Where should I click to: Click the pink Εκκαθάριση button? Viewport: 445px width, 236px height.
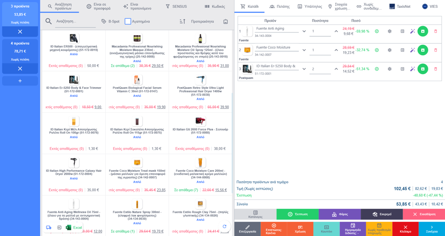coord(424,214)
